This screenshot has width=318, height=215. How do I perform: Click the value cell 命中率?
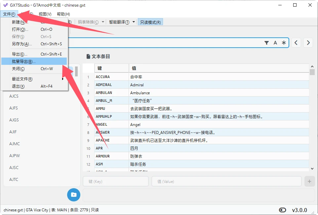point(219,77)
